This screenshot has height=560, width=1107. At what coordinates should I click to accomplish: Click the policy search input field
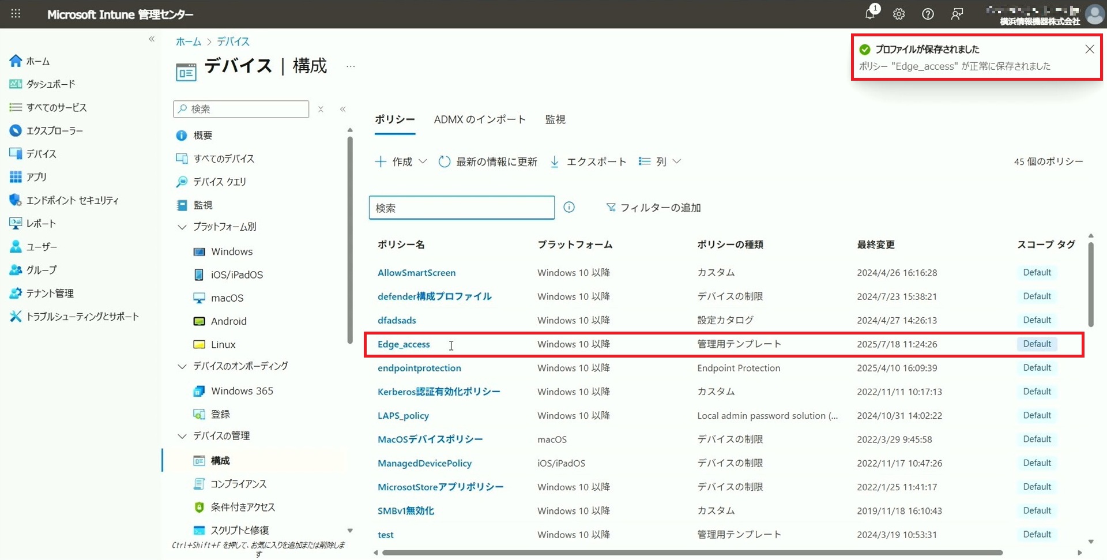[x=461, y=208]
